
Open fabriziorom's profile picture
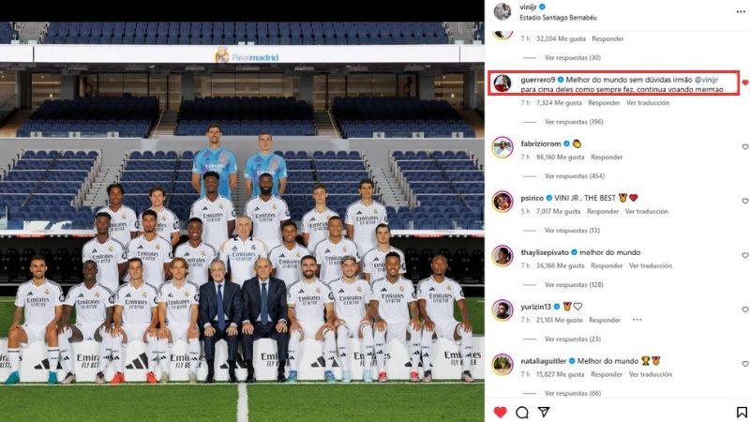pyautogui.click(x=502, y=147)
